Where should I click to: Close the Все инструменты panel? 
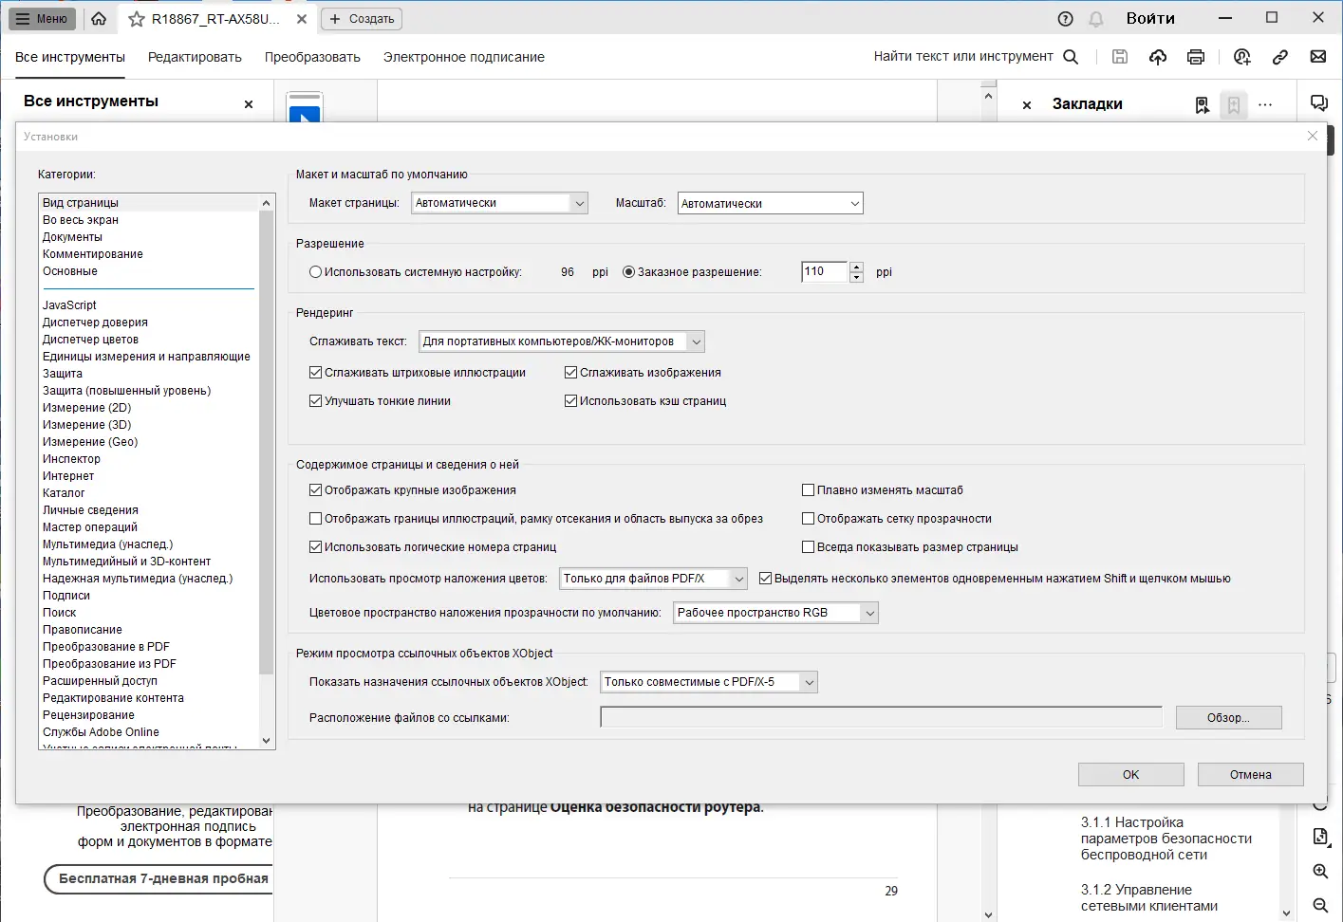click(249, 104)
